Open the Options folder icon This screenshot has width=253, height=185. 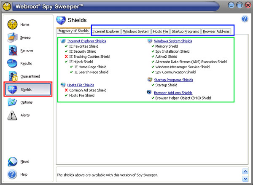click(12, 102)
